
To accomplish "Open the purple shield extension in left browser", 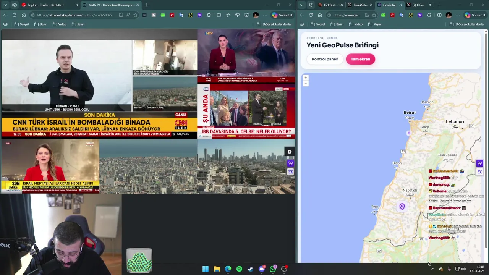I will 199,15.
